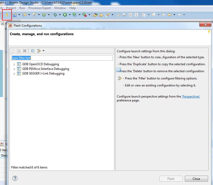Launch Debug with the green bug icon

pyautogui.click(x=55, y=15)
